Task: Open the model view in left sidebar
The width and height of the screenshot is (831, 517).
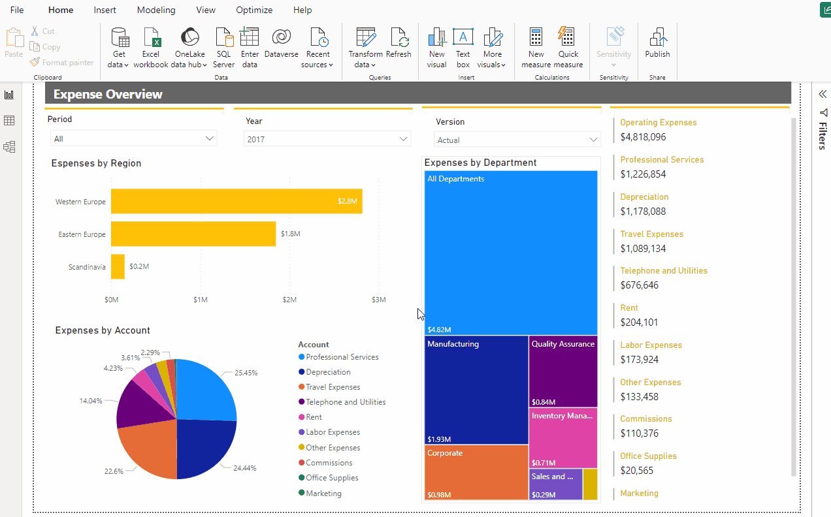Action: pyautogui.click(x=9, y=147)
